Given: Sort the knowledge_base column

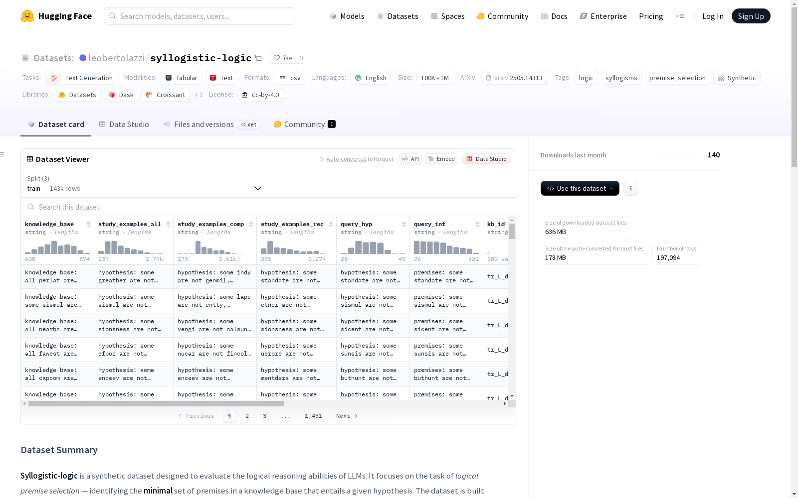Looking at the screenshot, I should [88, 224].
